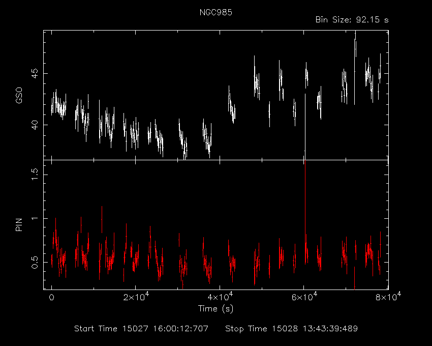Click the GSO tick label 45

35,73
